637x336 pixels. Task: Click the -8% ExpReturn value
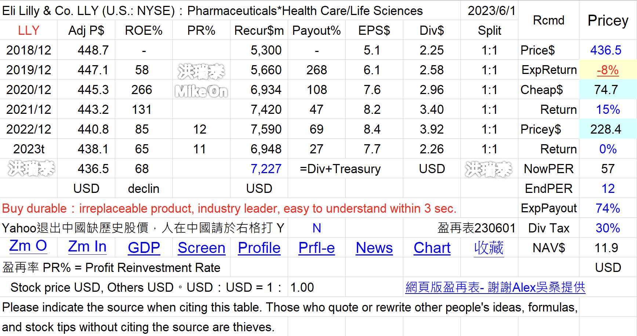point(608,70)
